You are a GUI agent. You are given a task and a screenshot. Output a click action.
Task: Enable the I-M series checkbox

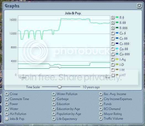(x=113, y=70)
